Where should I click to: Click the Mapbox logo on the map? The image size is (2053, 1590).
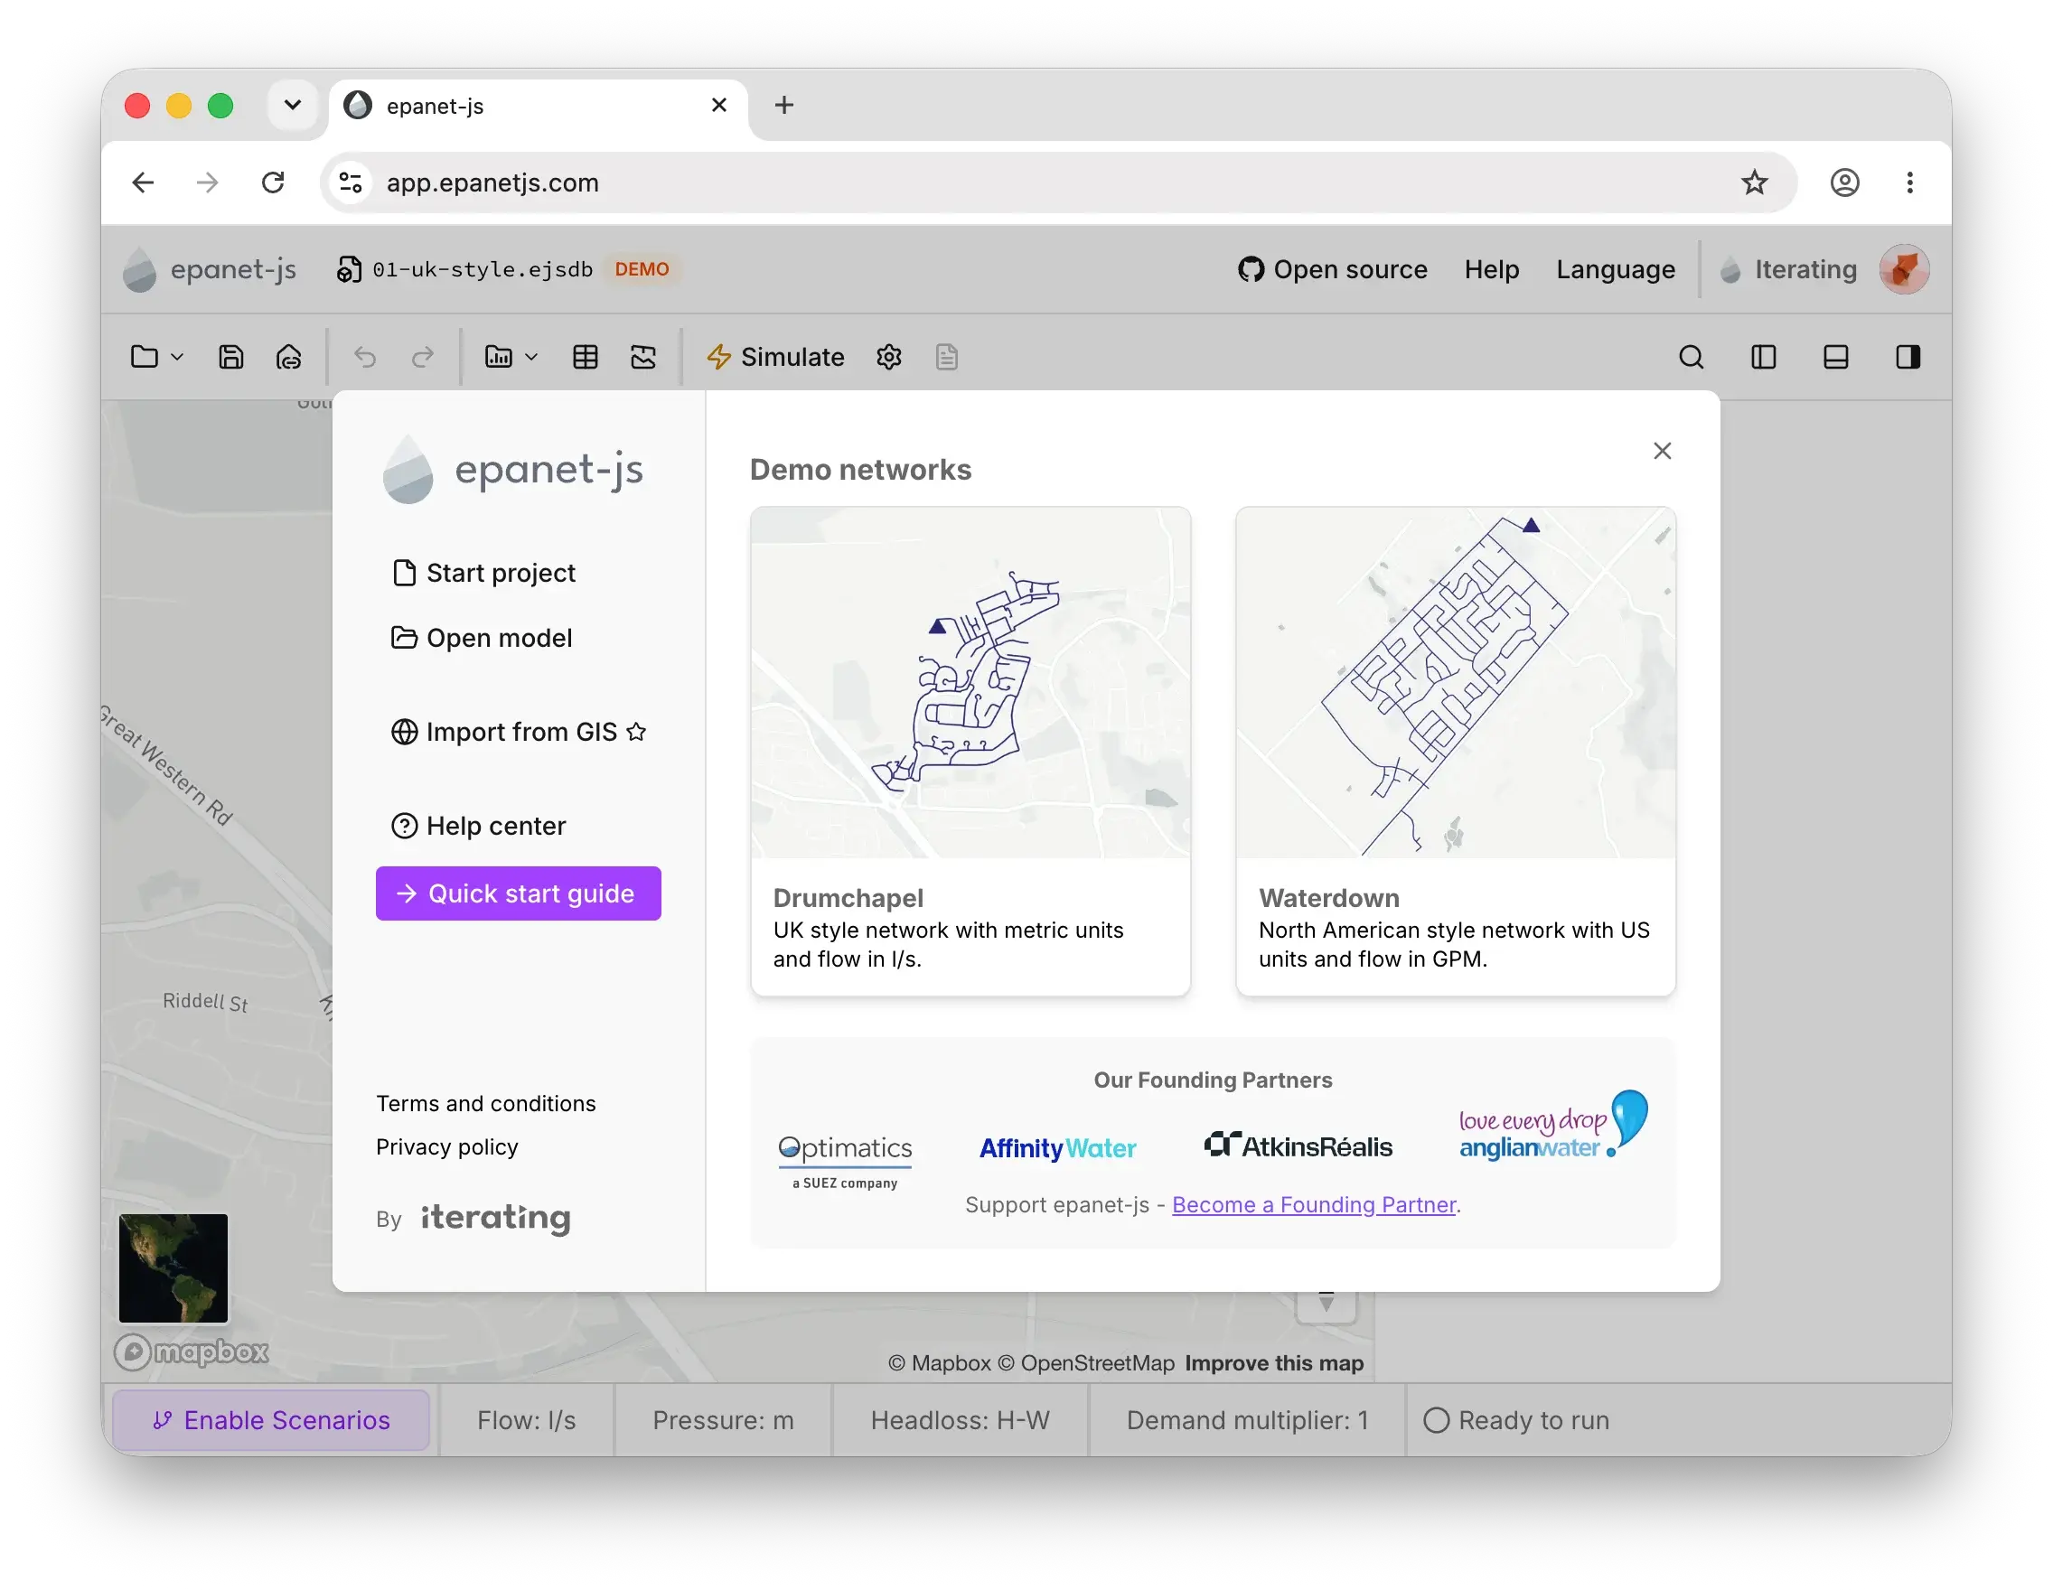coord(192,1351)
